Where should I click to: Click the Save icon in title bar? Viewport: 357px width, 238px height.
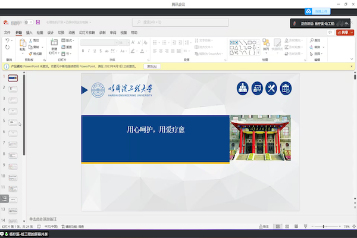[x=38, y=22]
